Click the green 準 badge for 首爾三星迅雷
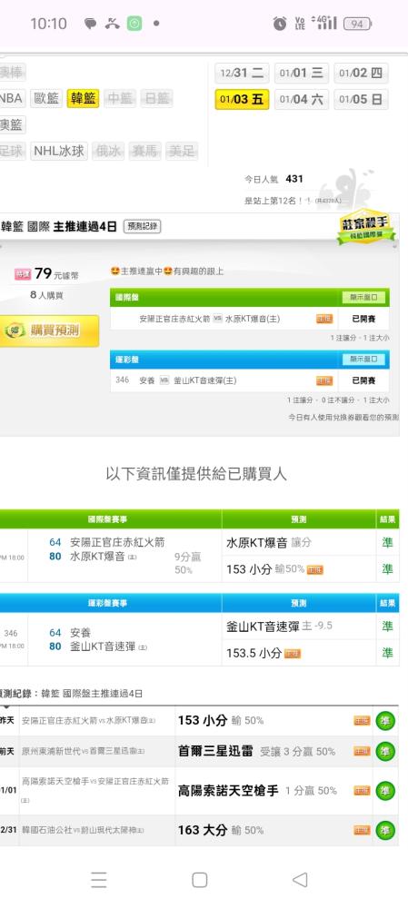408x908 pixels. [385, 751]
